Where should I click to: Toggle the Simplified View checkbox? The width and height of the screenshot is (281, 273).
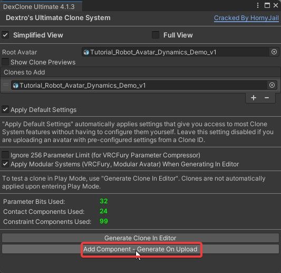[x=5, y=35]
